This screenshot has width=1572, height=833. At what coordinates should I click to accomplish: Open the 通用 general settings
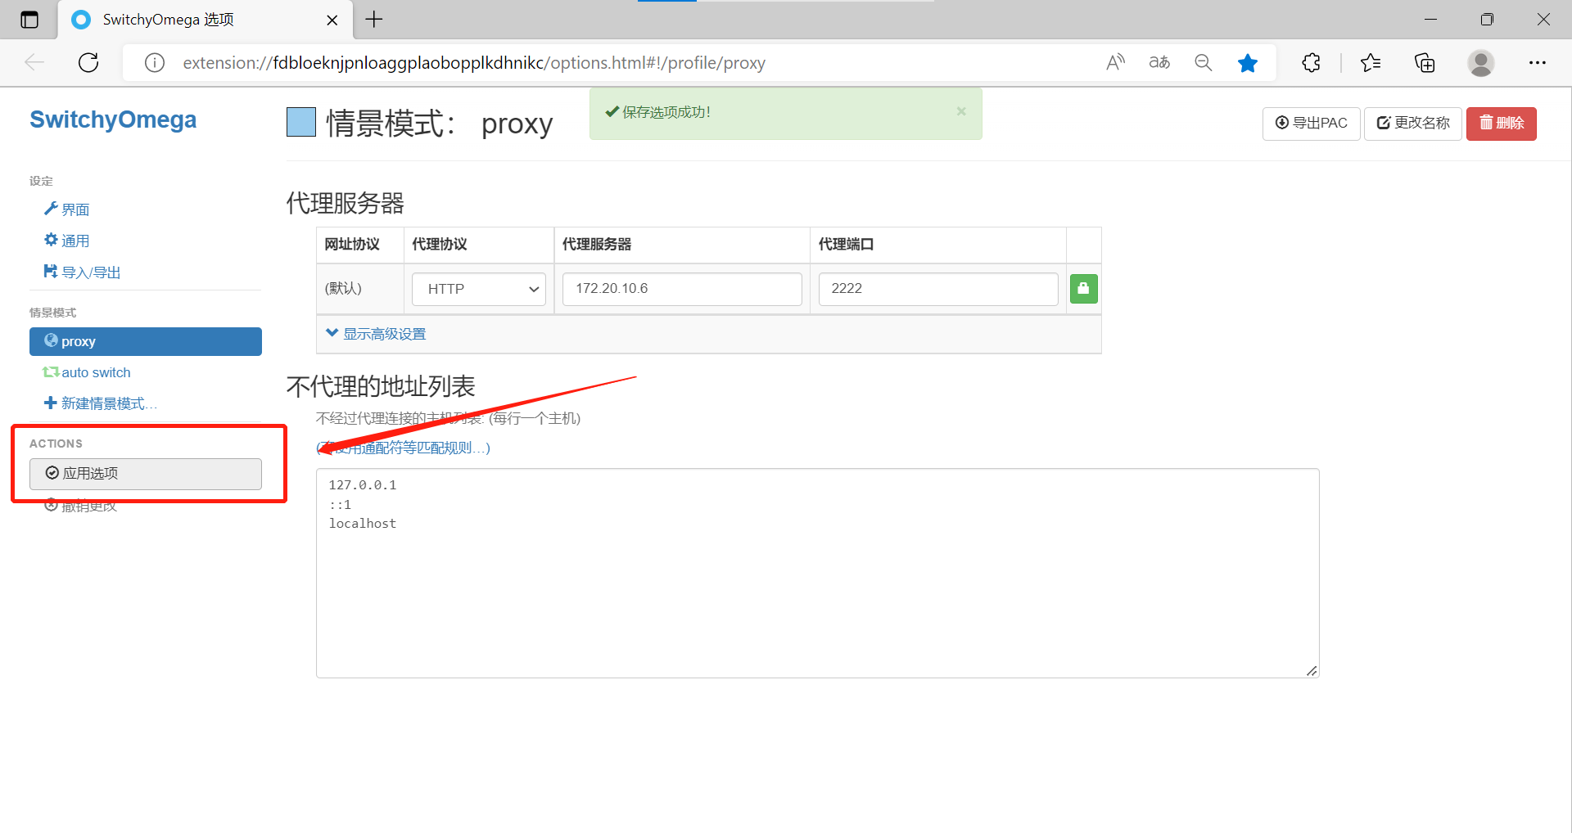(x=75, y=240)
